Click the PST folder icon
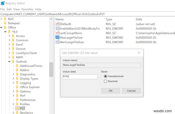175x114 pixels. (x=17, y=108)
